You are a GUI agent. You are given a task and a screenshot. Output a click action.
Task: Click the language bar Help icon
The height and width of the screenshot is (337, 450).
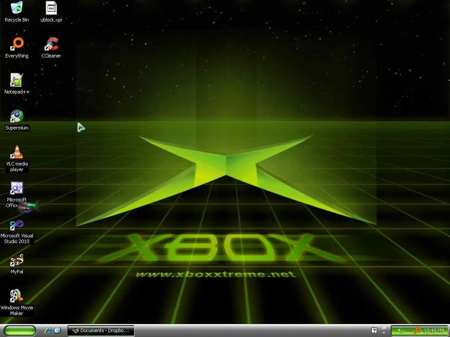pyautogui.click(x=374, y=330)
